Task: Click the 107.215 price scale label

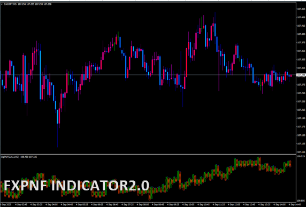Action: [x=301, y=110]
